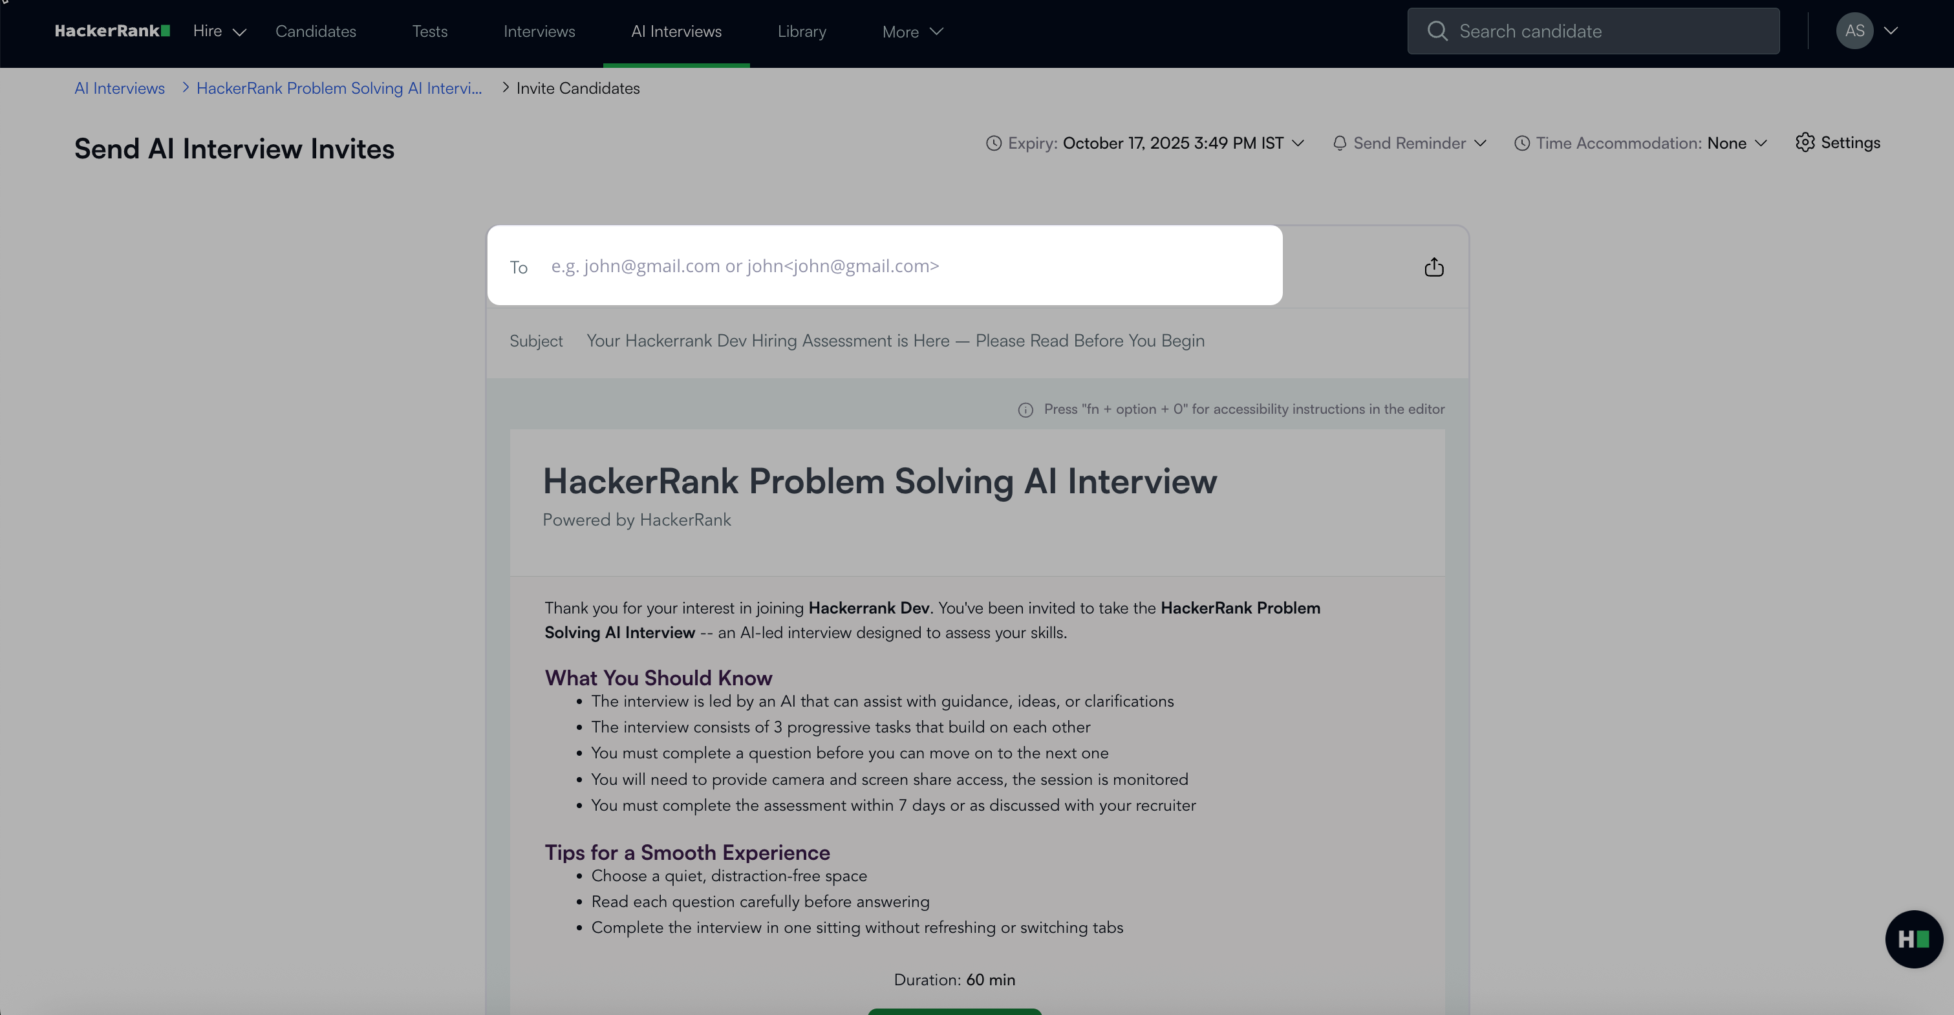The width and height of the screenshot is (1954, 1015).
Task: Open the Tests tab
Action: tap(430, 31)
